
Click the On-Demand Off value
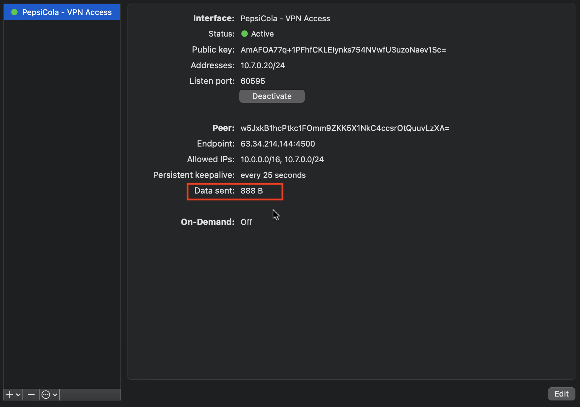pyautogui.click(x=246, y=222)
